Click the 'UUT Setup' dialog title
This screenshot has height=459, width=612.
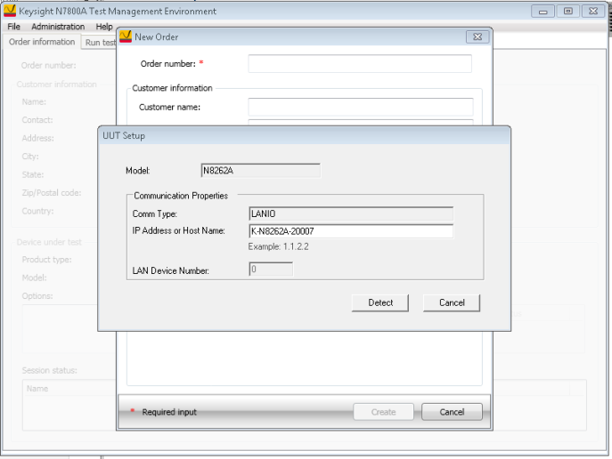click(124, 135)
